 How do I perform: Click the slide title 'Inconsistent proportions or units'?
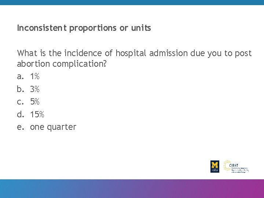[x=84, y=28]
